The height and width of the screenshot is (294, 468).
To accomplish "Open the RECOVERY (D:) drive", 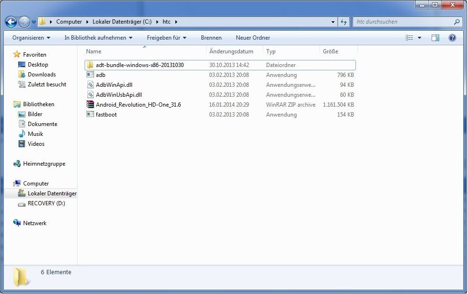I will [x=46, y=203].
